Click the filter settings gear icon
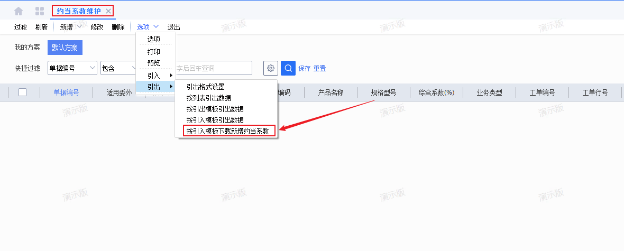Image resolution: width=624 pixels, height=251 pixels. click(x=271, y=68)
